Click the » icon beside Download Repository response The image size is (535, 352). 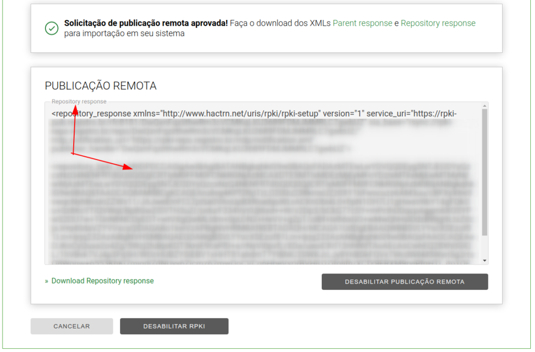[x=47, y=280]
